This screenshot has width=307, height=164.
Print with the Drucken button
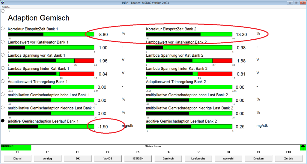click(258, 158)
